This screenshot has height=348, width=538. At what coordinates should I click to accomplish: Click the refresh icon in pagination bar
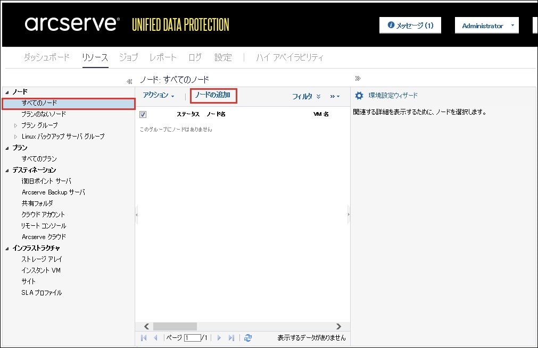pos(247,338)
